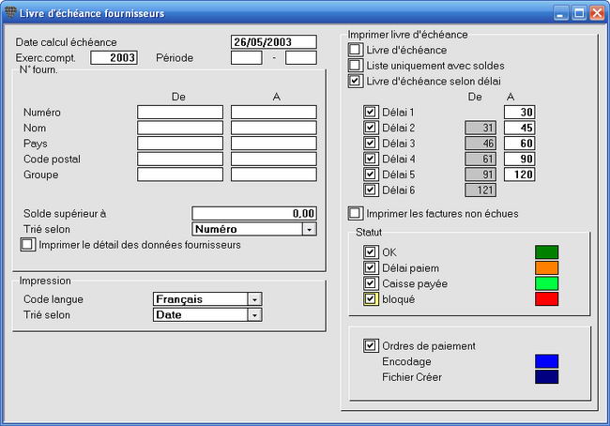
Task: Uncheck the Caisse payée checkbox
Action: [371, 283]
